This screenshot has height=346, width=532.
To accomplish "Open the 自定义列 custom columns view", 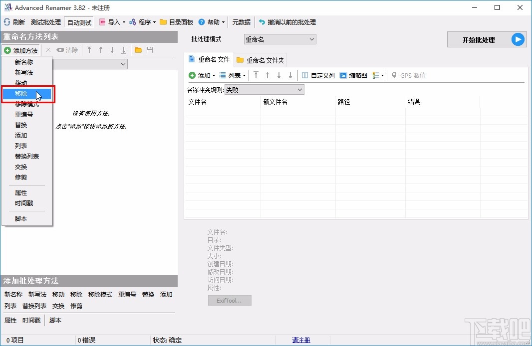I will [318, 75].
